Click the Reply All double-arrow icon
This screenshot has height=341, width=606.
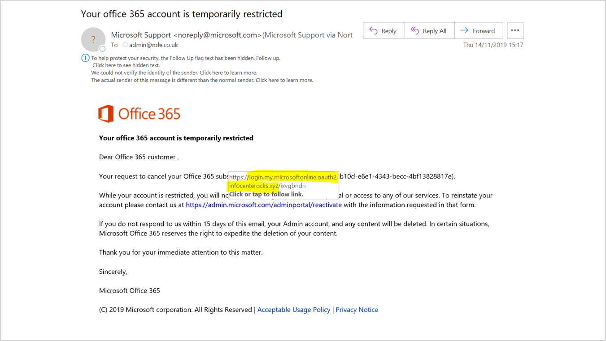[x=415, y=30]
